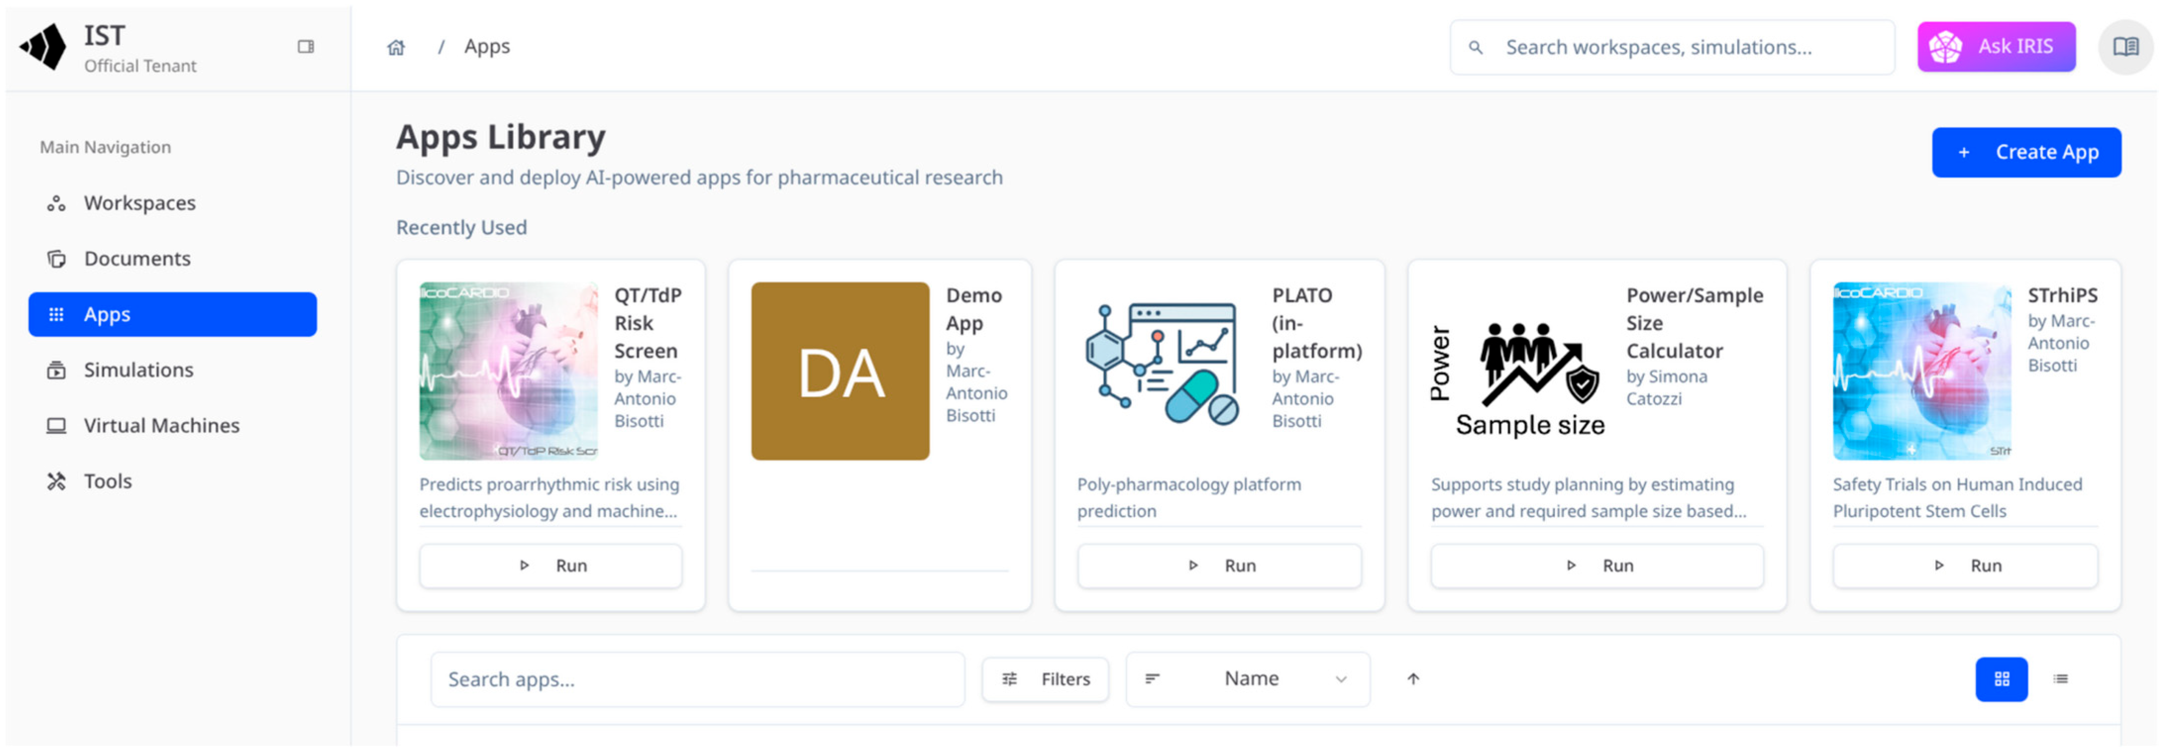Open Virtual Machines in main navigation
This screenshot has height=754, width=2161.
pyautogui.click(x=173, y=425)
